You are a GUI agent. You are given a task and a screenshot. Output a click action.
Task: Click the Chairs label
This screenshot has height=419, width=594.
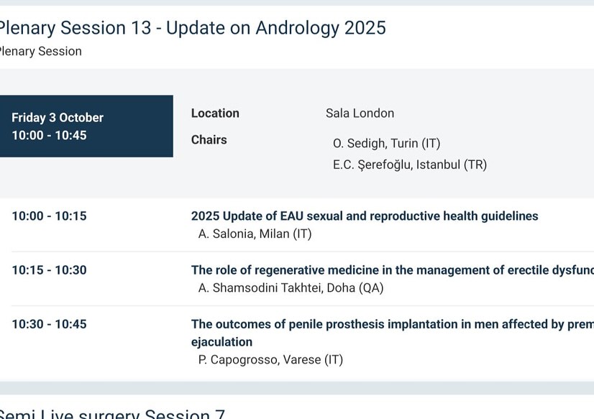[209, 139]
